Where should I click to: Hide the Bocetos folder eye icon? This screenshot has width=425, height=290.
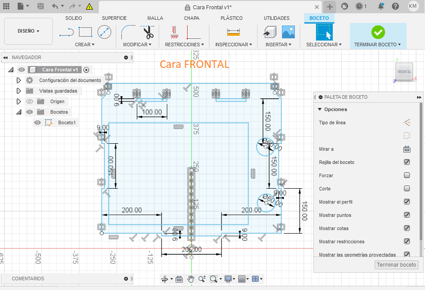(x=30, y=112)
